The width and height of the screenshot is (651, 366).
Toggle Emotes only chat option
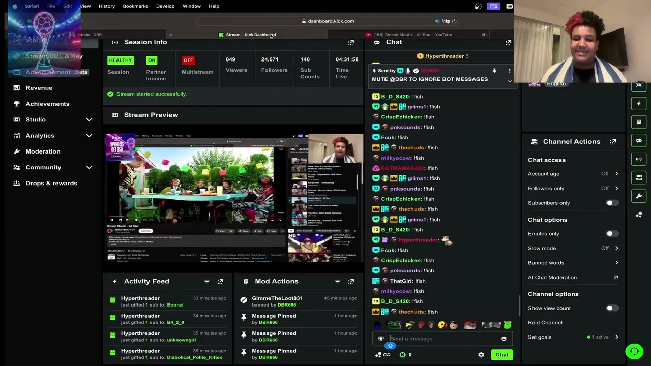tap(612, 234)
